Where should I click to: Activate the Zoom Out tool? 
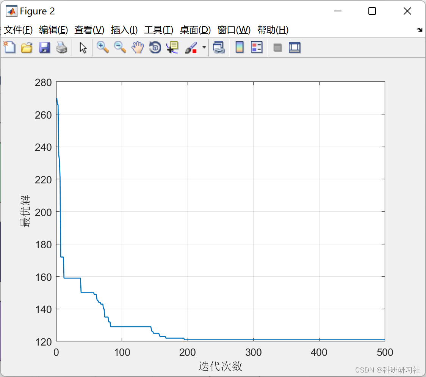120,47
